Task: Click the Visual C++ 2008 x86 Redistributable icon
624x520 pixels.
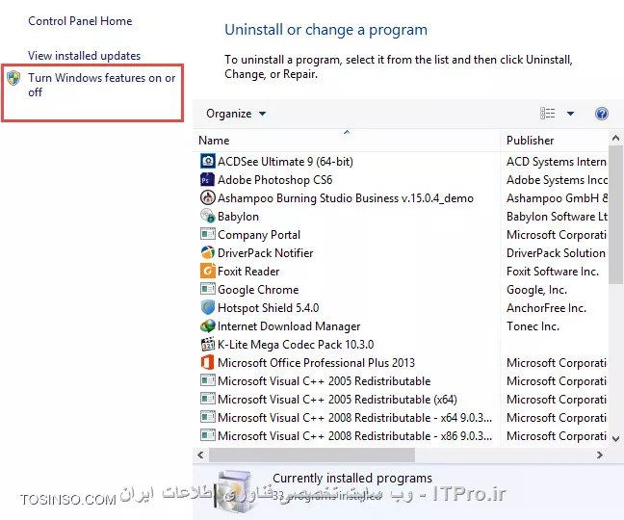Action: [x=207, y=435]
